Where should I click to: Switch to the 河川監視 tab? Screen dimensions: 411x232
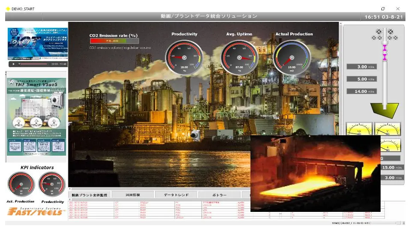click(x=133, y=195)
